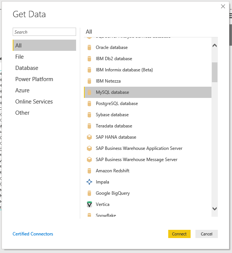Select SAP Business Warehouse Application Server text
232x253 pixels.
(x=139, y=148)
